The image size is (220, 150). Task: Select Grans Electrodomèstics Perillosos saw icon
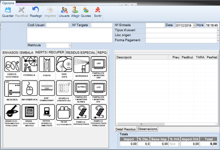pyautogui.click(x=12, y=112)
